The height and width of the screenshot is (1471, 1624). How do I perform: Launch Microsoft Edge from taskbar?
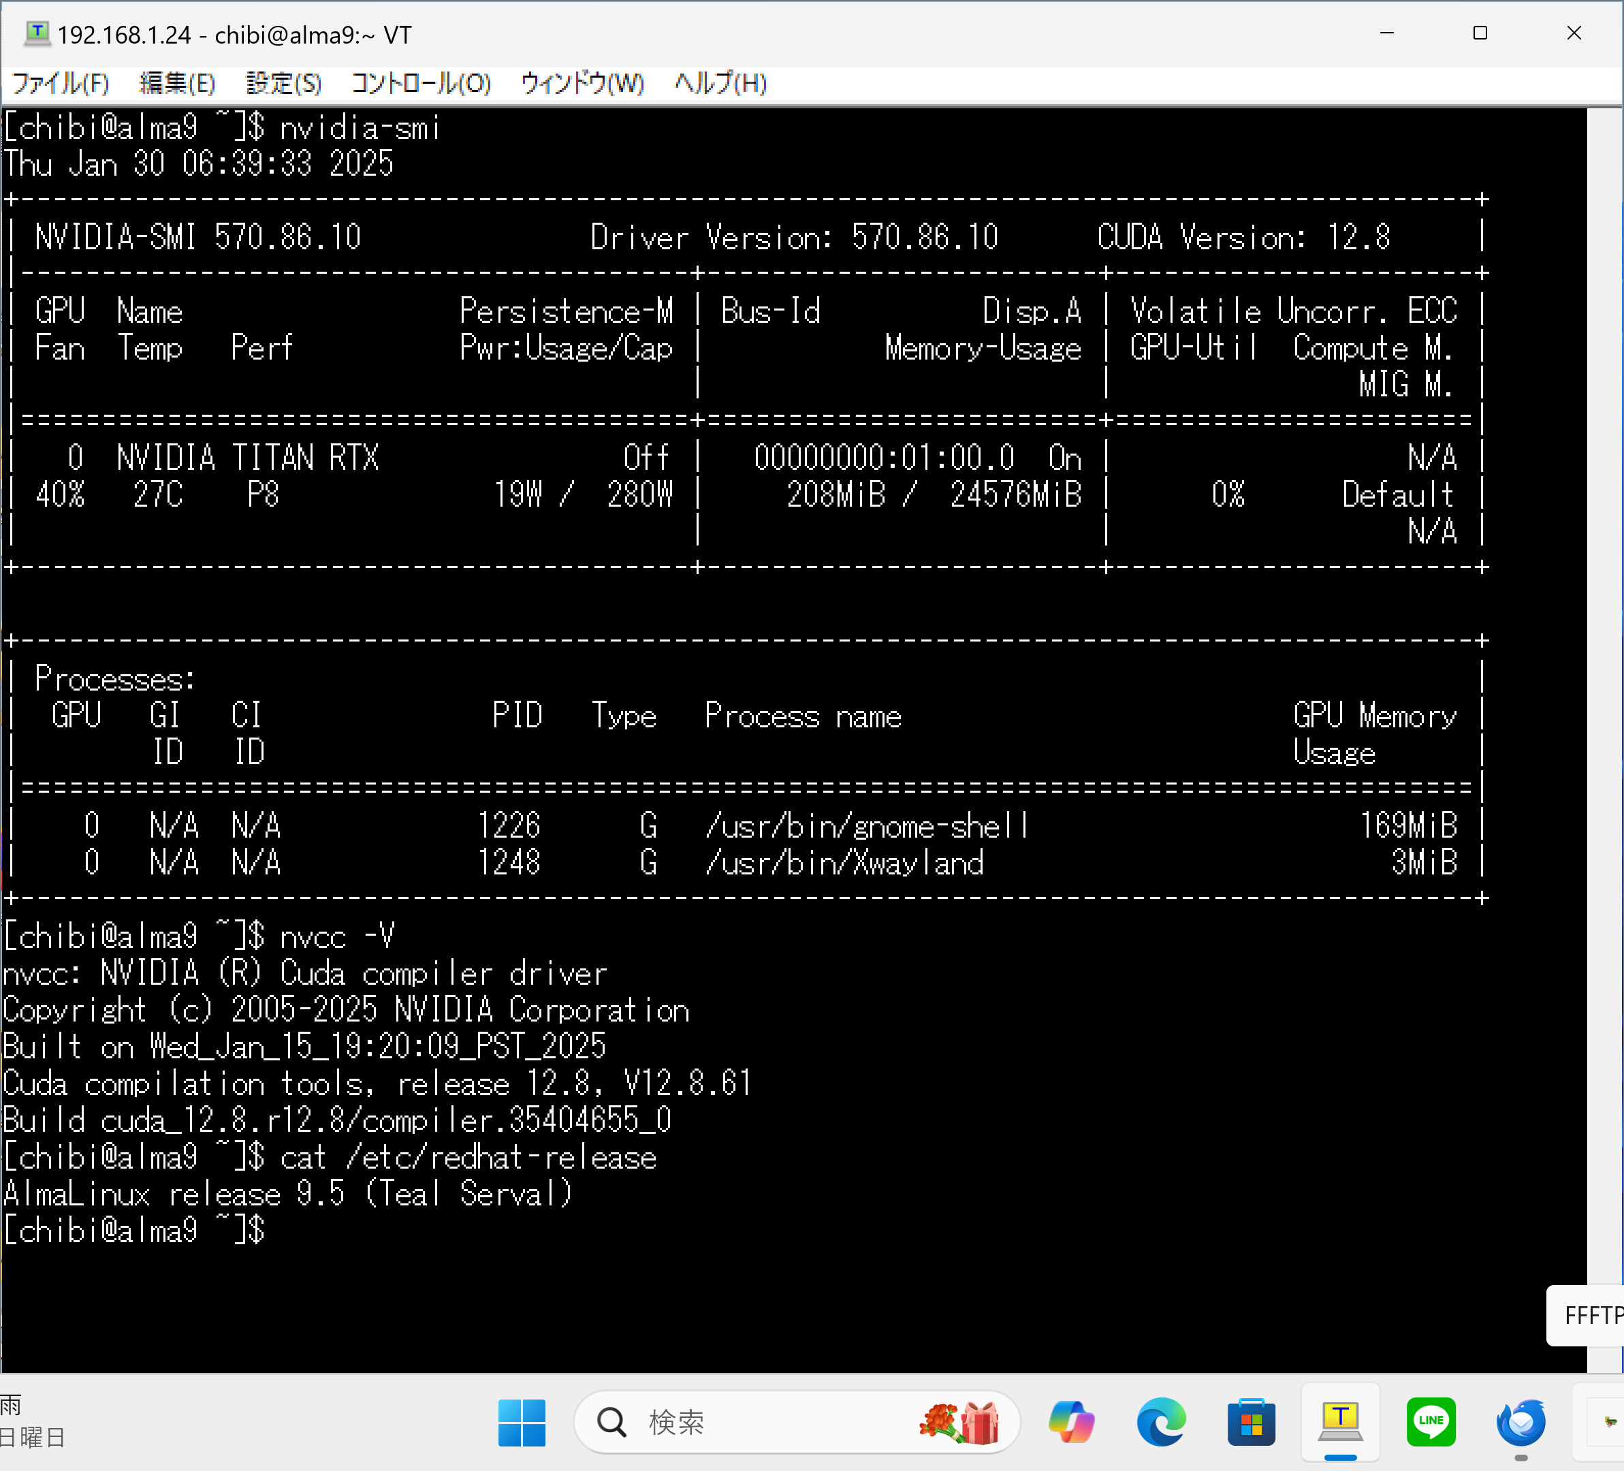pyautogui.click(x=1161, y=1422)
